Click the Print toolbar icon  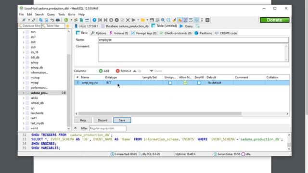click(x=58, y=20)
